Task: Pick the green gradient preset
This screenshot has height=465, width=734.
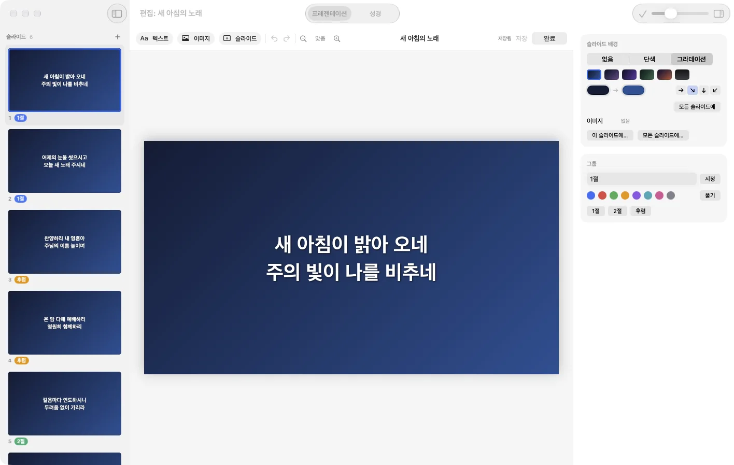Action: point(647,75)
